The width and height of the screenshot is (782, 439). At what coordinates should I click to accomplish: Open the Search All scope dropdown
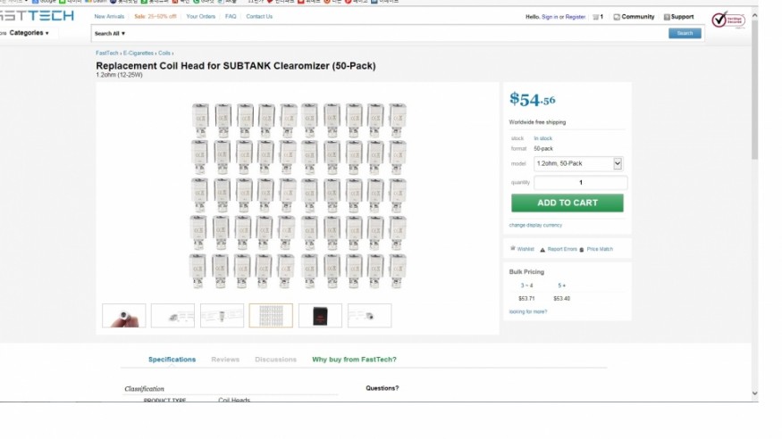click(110, 33)
